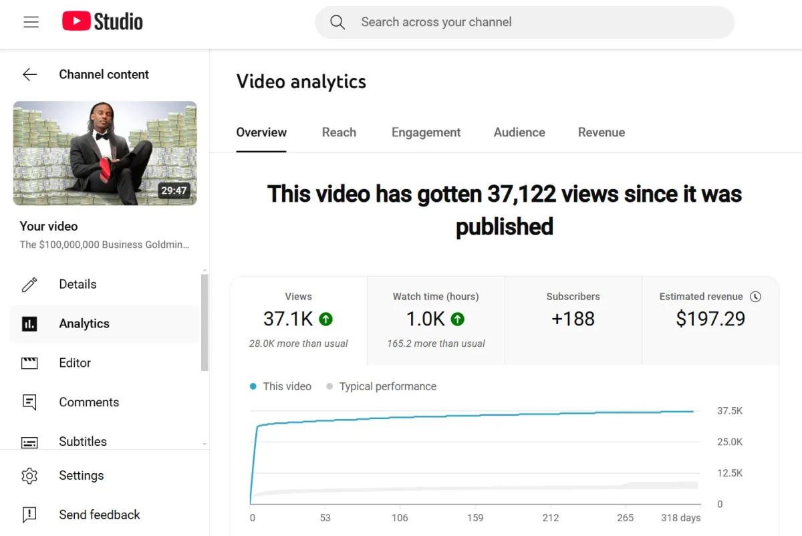Open Comments from the sidebar
Image resolution: width=802 pixels, height=536 pixels.
[105, 402]
